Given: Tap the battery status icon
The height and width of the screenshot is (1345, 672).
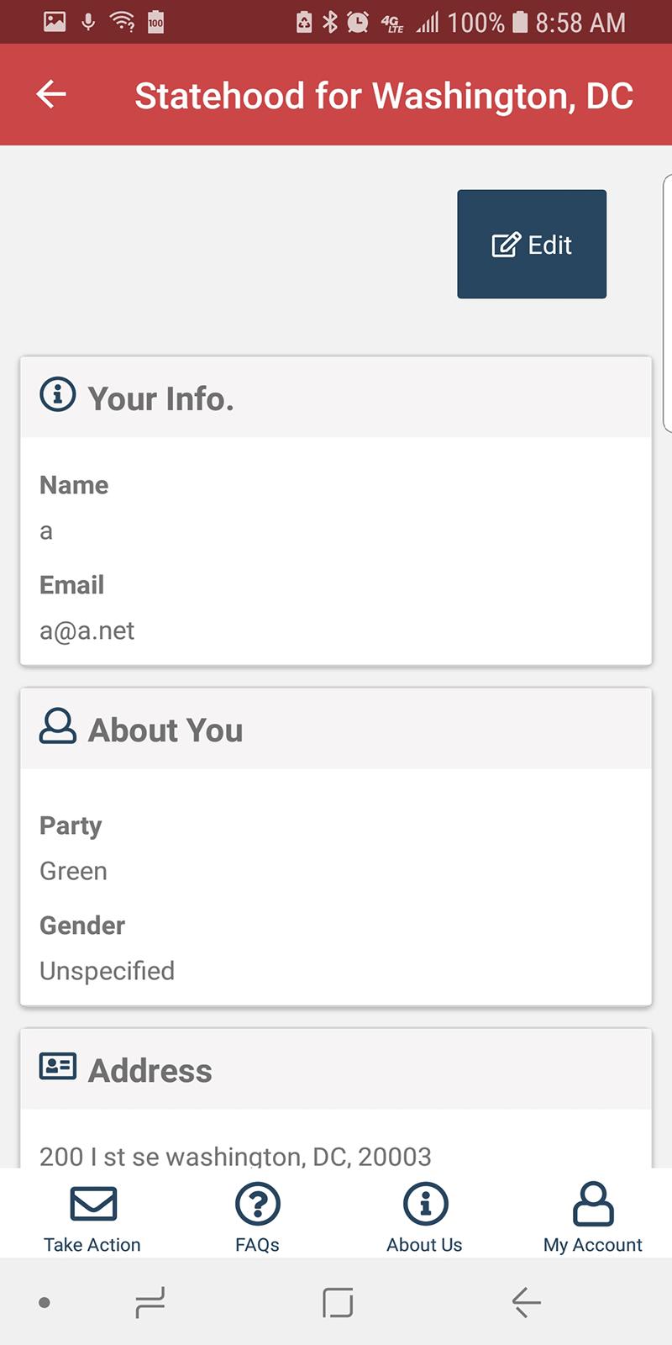Looking at the screenshot, I should coord(520,22).
